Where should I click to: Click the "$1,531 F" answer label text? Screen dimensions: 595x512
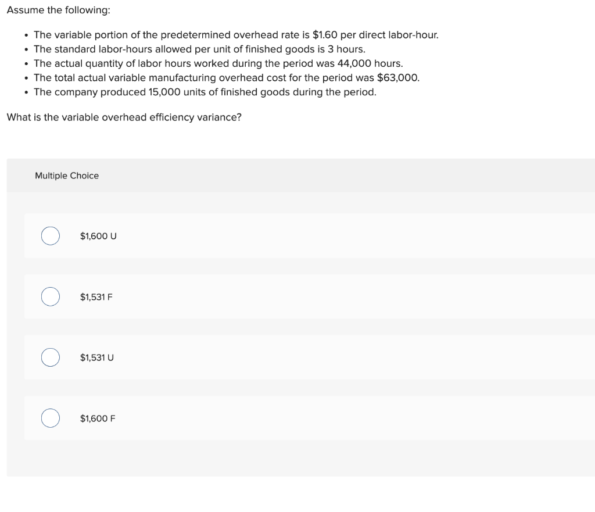[x=96, y=297]
